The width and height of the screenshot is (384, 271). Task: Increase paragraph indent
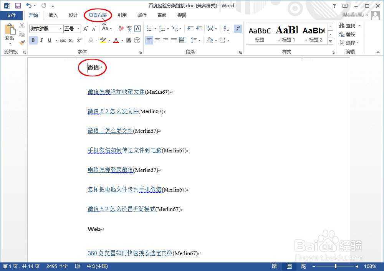tap(199, 29)
